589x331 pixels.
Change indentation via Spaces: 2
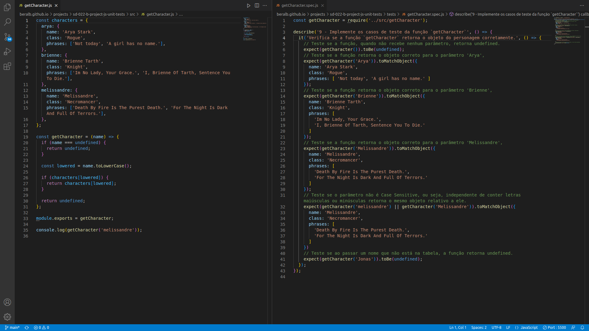479,328
